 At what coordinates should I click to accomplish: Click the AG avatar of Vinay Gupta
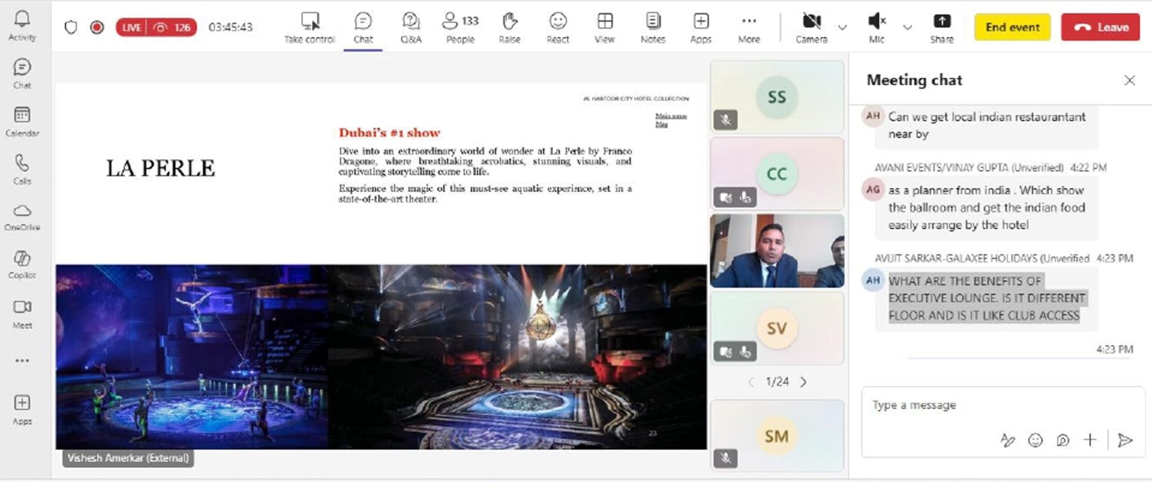tap(873, 190)
